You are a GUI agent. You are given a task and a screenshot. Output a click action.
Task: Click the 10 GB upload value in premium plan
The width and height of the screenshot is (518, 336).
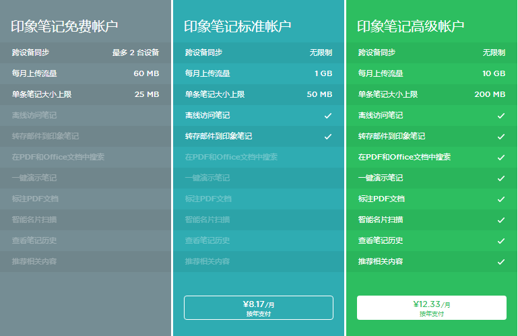(494, 73)
